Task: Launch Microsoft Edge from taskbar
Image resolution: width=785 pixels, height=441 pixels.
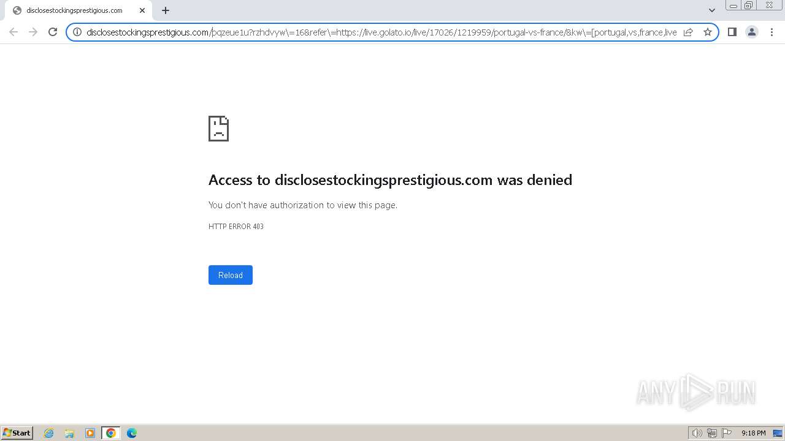Action: 132,433
